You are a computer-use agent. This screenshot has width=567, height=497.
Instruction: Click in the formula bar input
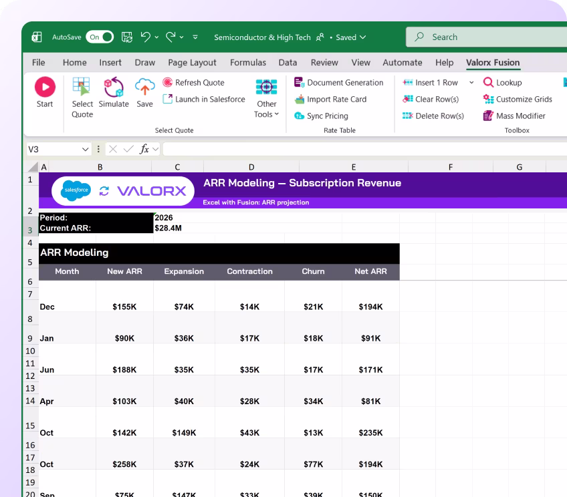point(365,149)
